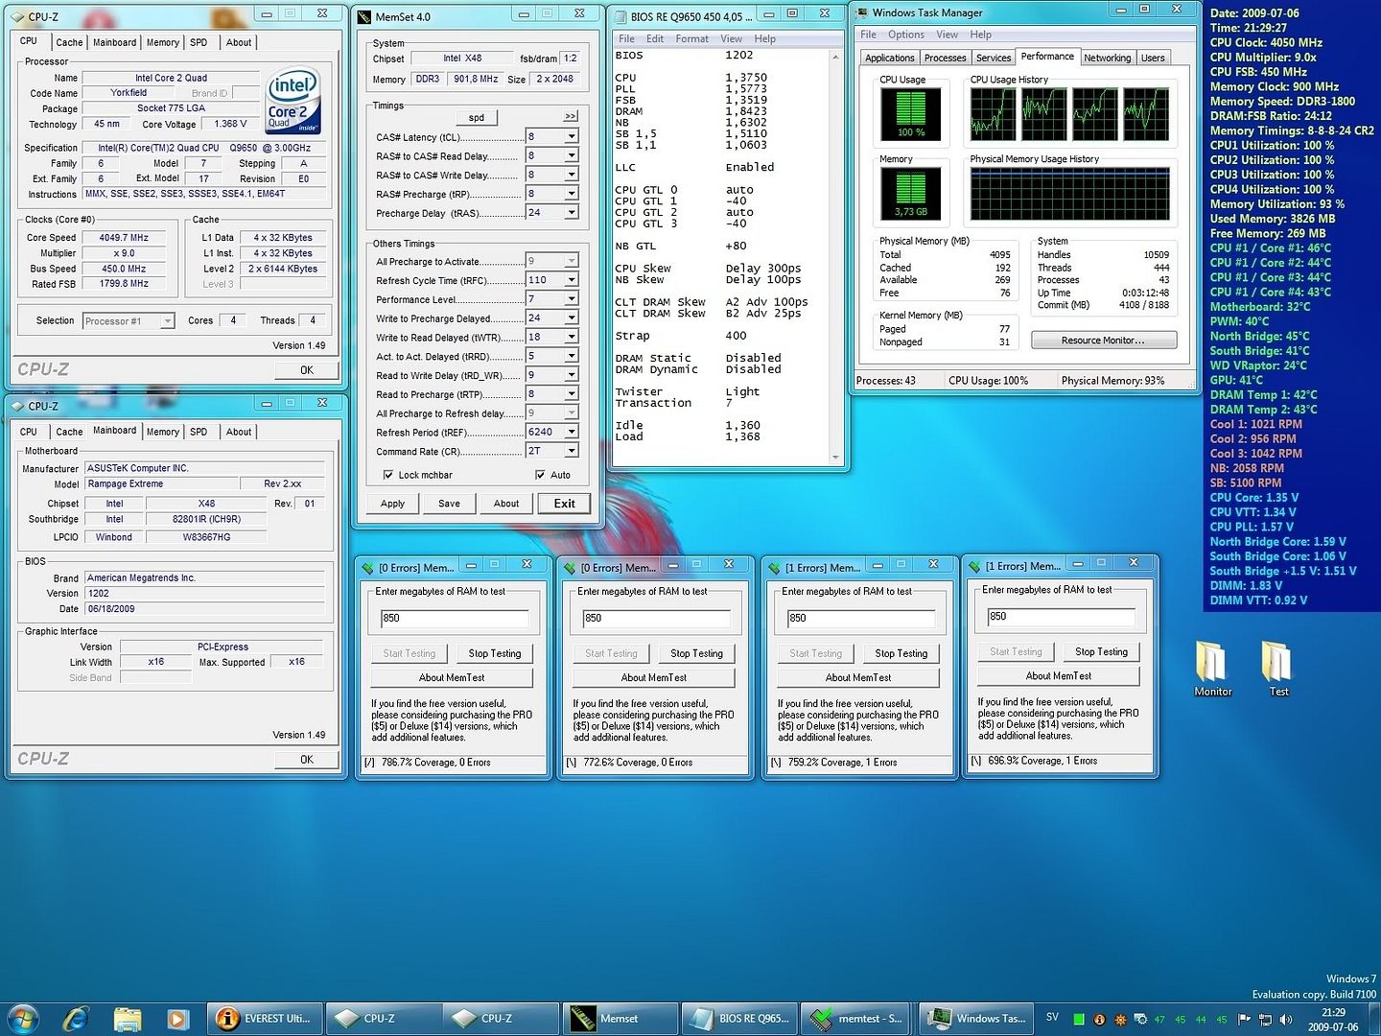
Task: Switch to memtest taskbar button
Action: pos(856,1018)
